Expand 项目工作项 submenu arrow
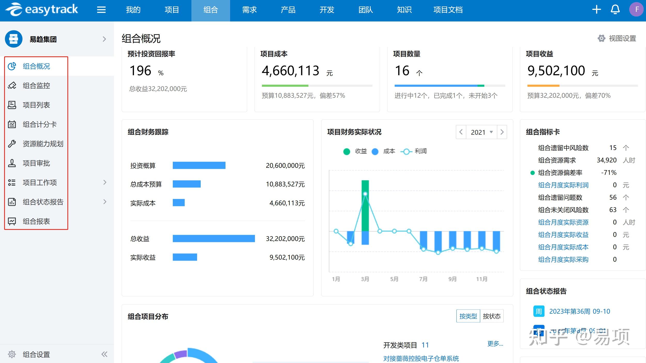The width and height of the screenshot is (646, 363). 105,182
